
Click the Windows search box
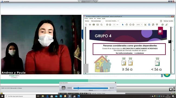tap(20, 96)
